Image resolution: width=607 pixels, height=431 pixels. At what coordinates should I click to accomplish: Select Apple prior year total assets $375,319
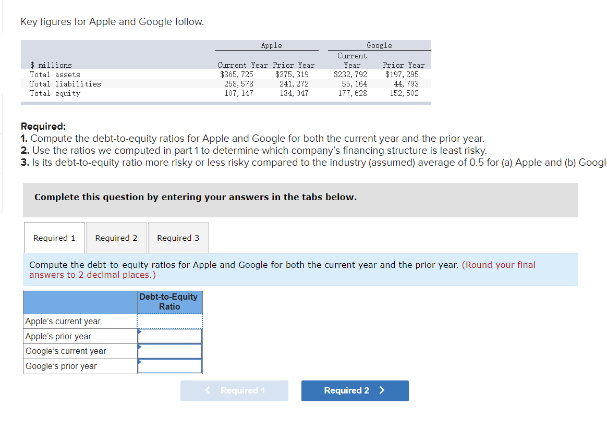[292, 75]
